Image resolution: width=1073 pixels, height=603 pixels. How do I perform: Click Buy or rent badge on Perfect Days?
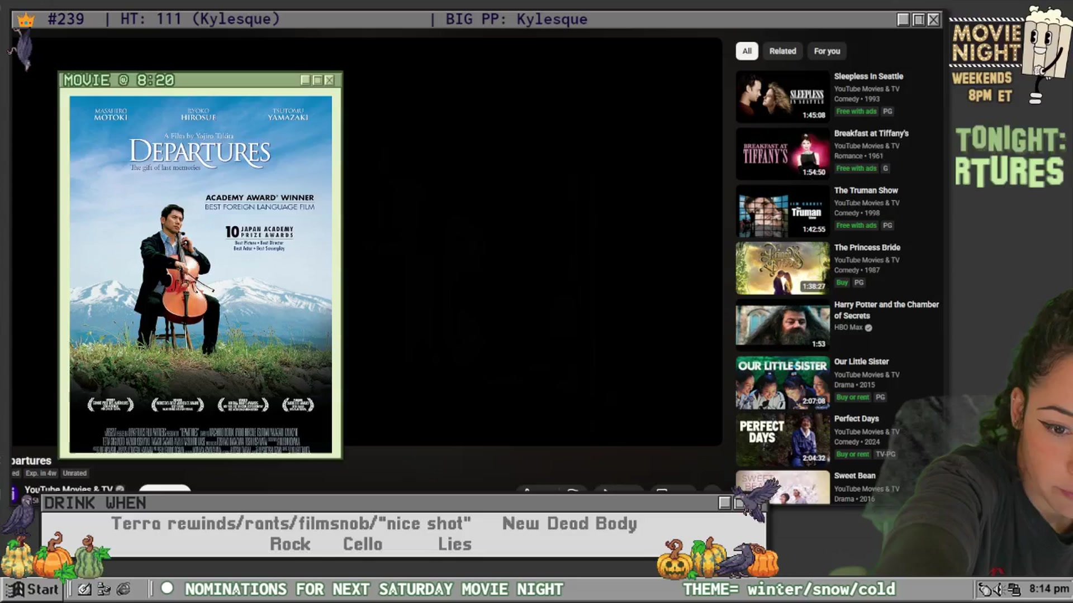(853, 454)
